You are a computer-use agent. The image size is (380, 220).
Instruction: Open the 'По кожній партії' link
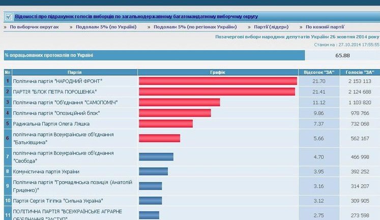pos(325,27)
